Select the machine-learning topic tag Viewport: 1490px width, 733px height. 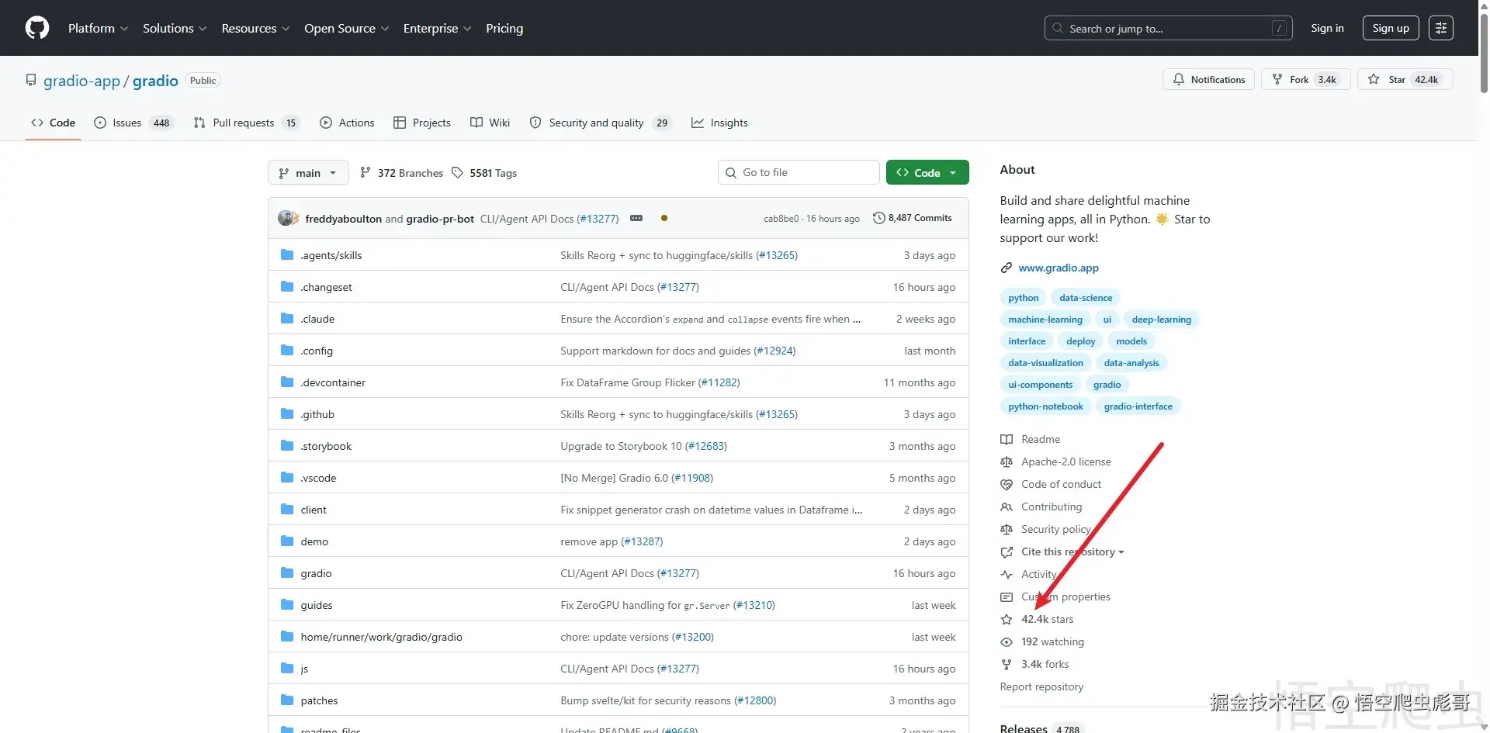point(1045,319)
